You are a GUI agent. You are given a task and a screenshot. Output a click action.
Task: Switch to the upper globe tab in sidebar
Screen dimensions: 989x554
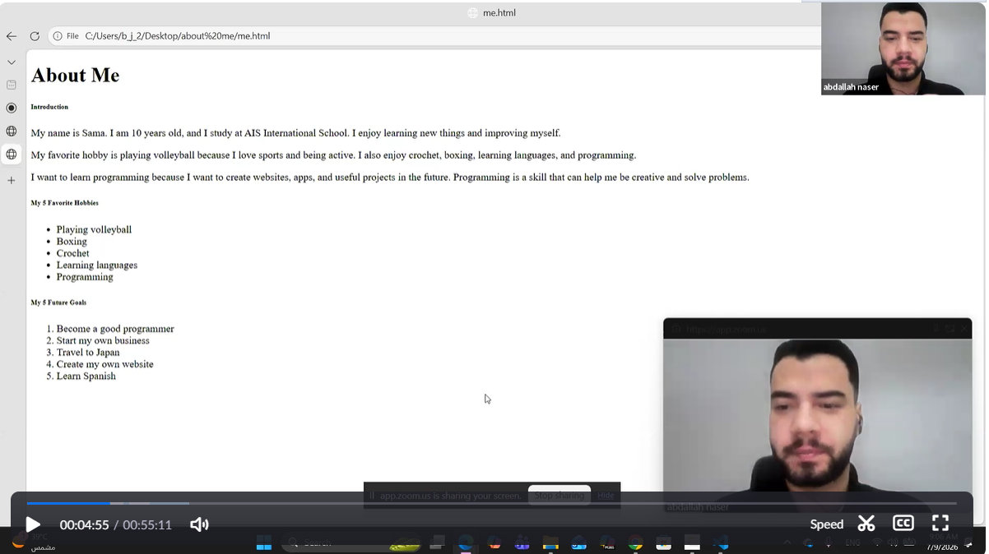click(x=12, y=131)
